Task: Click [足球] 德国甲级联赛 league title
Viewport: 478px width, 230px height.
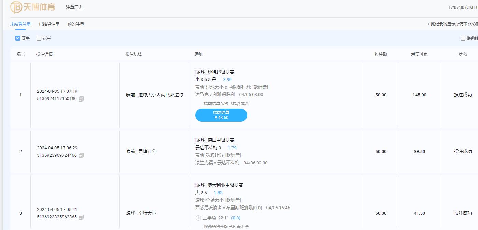Action: tap(215, 140)
